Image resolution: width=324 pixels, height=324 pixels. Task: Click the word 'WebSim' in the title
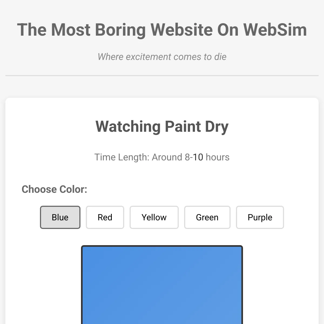275,29
